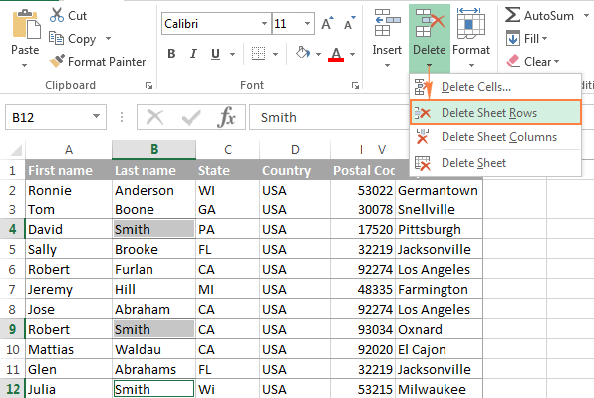Viewport: 594px width, 398px height.
Task: Click the AutoSum sigma icon
Action: coord(512,15)
